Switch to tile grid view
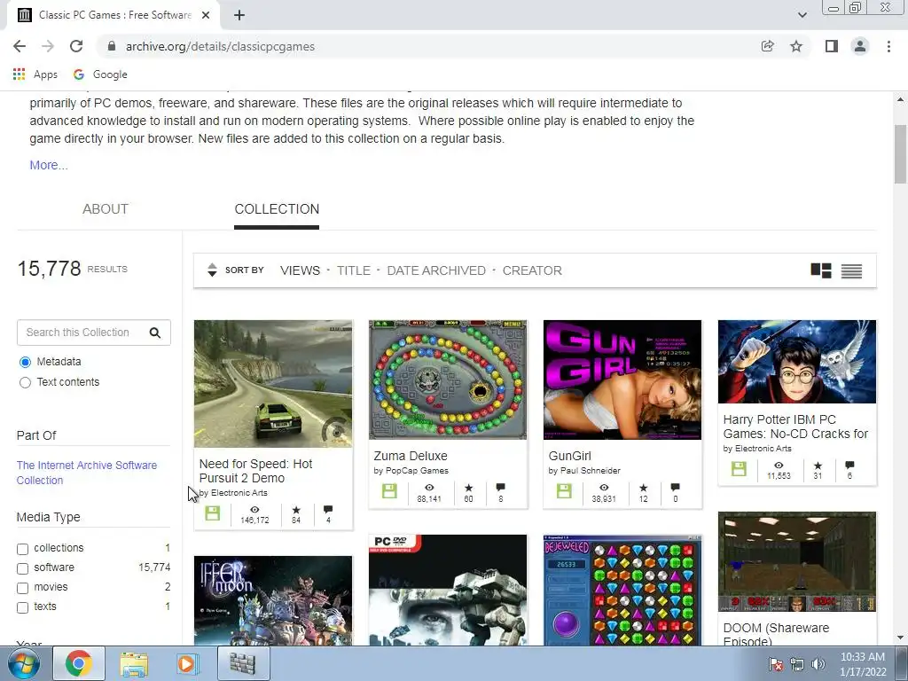Screen dimensions: 908x681 [820, 270]
